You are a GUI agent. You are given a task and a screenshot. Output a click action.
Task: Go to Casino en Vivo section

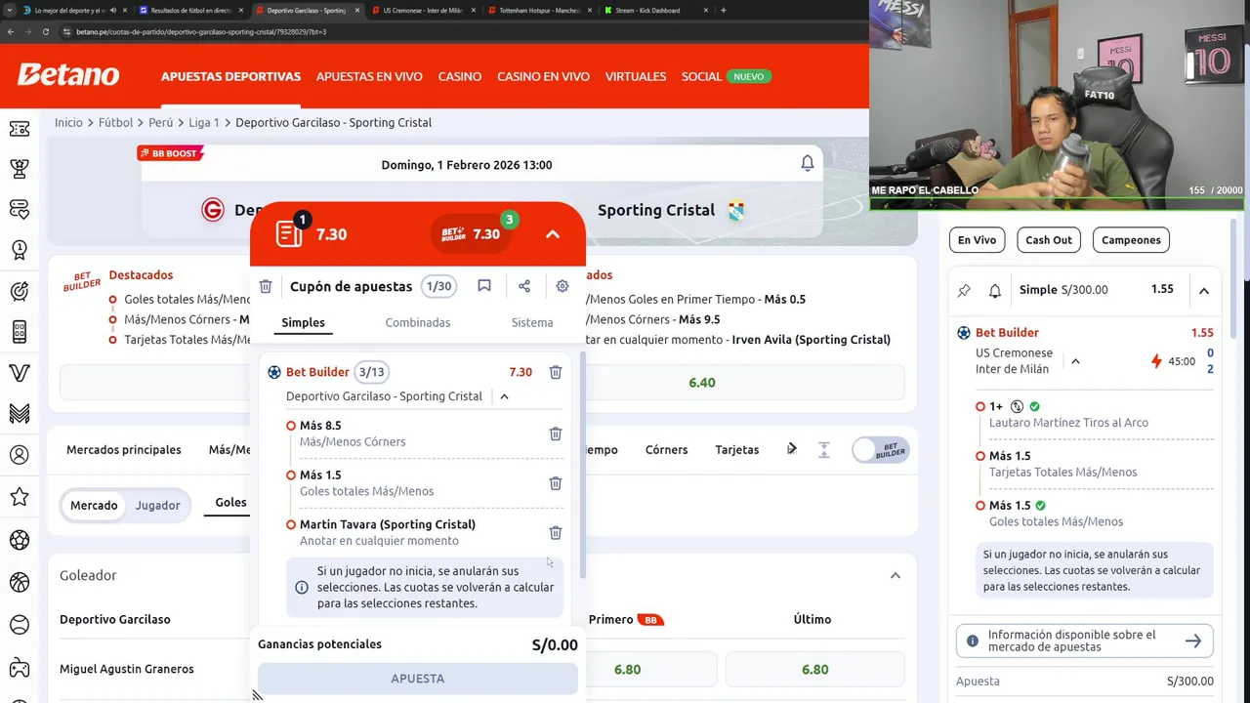pos(543,76)
